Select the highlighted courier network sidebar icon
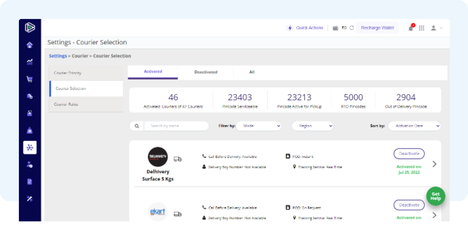 tap(30, 148)
